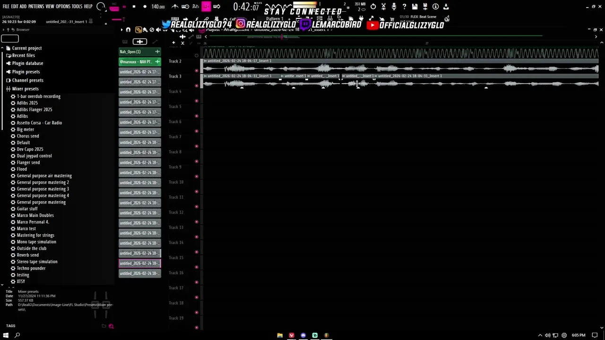Open the HELP menu

(88, 7)
